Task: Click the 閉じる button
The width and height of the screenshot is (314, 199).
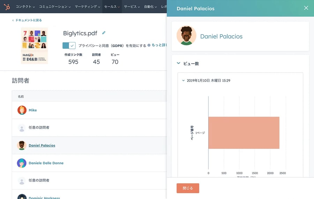Action: [x=188, y=188]
